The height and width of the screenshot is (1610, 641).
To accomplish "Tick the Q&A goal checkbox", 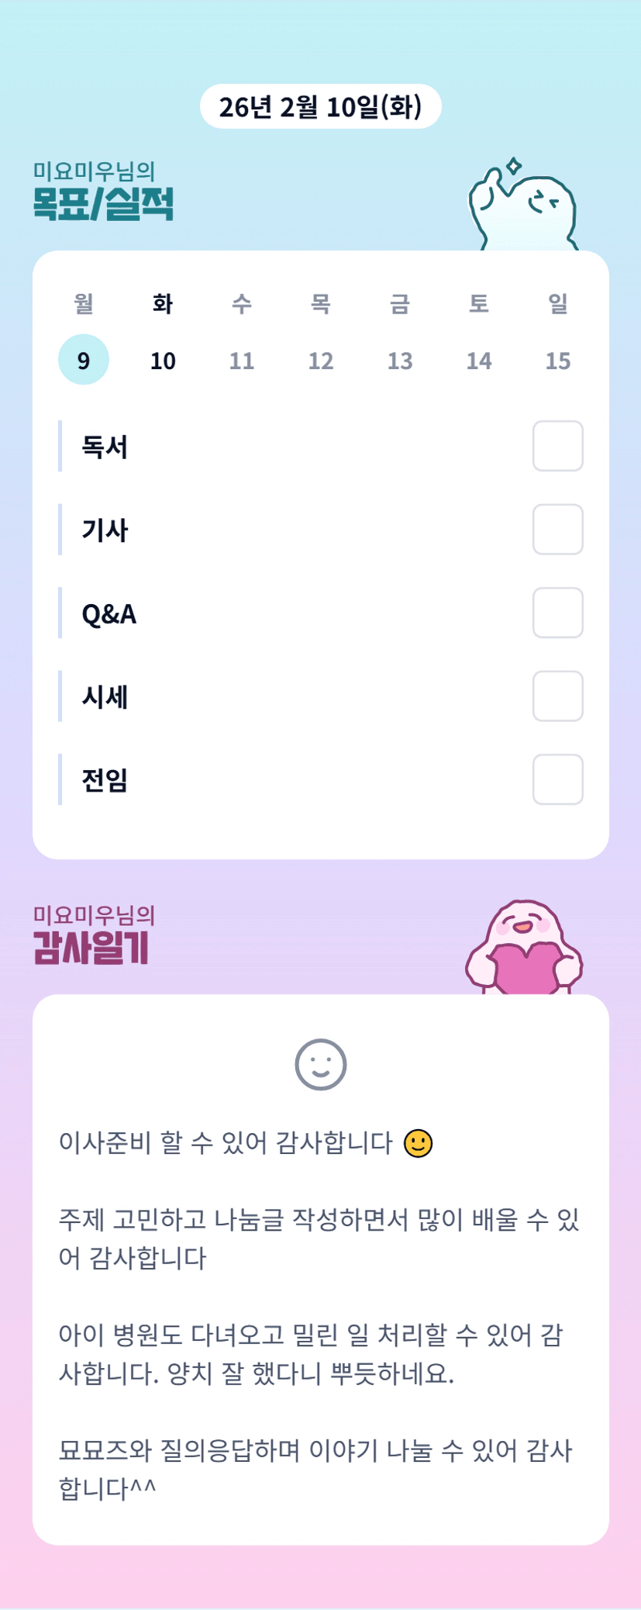I will [557, 613].
